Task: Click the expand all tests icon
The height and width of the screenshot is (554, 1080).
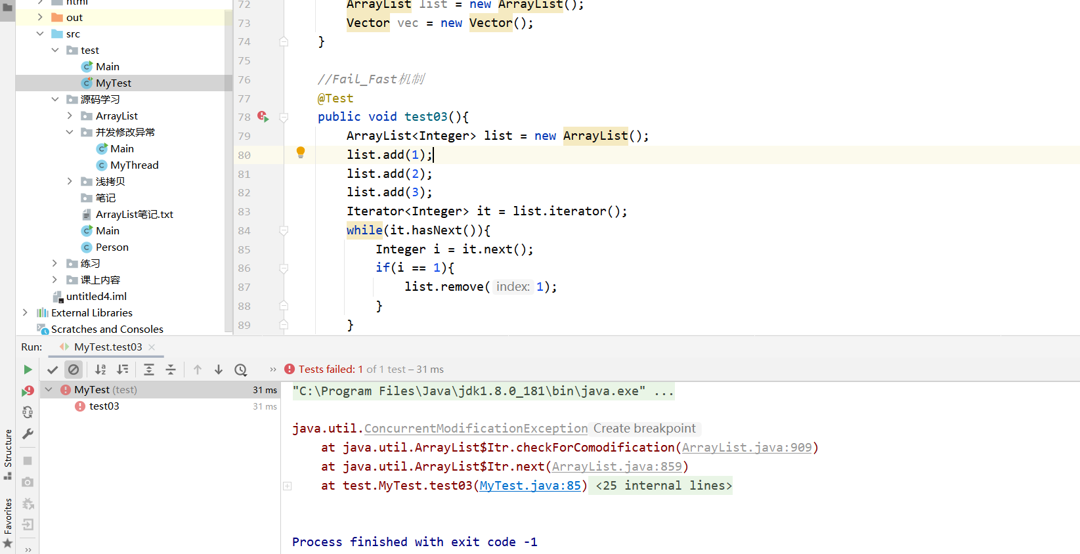Action: tap(149, 370)
